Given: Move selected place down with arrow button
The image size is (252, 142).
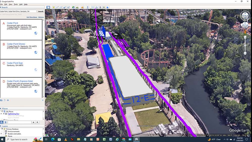Looking at the screenshot, I should click(x=37, y=122).
